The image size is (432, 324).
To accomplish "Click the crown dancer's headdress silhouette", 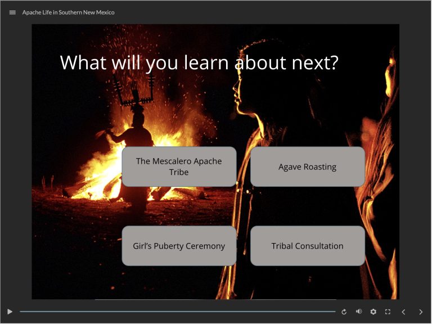I will click(x=133, y=90).
